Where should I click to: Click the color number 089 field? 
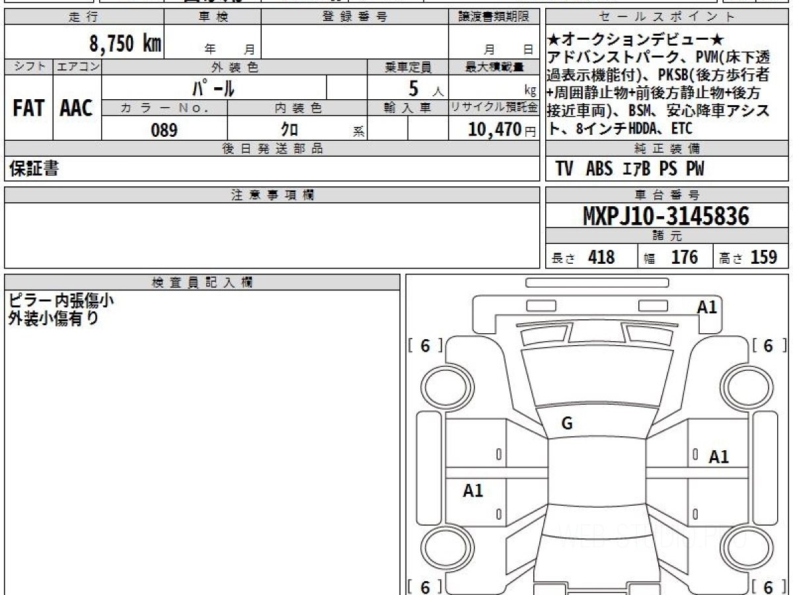click(165, 130)
